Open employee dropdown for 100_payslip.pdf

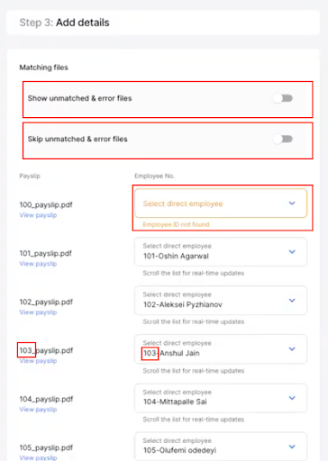tap(221, 203)
